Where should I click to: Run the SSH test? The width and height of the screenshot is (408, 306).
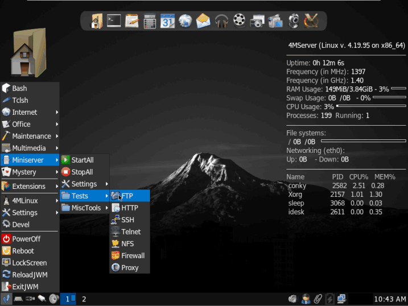tap(130, 220)
